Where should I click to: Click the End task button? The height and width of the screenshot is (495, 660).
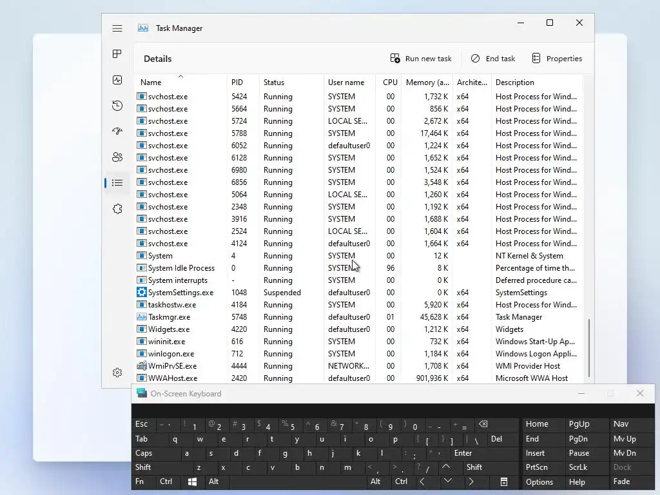[x=493, y=59]
